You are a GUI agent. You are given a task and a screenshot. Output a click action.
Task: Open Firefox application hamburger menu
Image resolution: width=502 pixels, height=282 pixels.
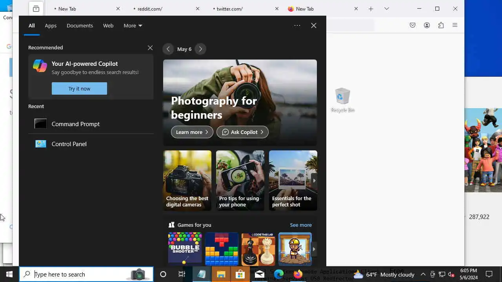455,25
